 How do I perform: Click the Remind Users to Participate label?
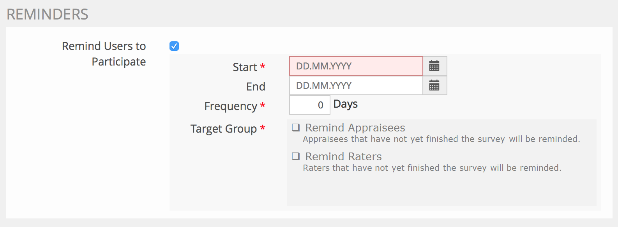coord(104,54)
